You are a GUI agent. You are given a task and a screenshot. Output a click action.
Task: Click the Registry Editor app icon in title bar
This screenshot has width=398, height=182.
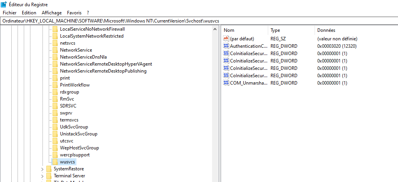point(4,5)
